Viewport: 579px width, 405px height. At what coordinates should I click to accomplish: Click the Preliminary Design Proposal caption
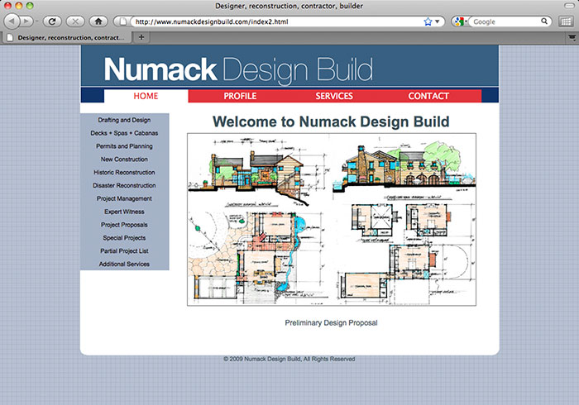[331, 322]
